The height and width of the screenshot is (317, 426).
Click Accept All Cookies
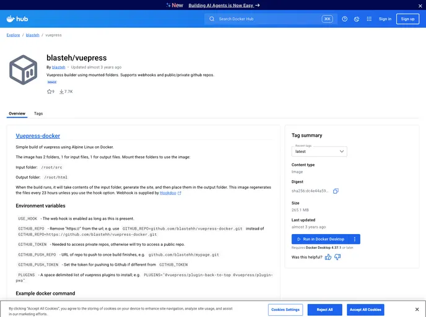click(x=365, y=310)
